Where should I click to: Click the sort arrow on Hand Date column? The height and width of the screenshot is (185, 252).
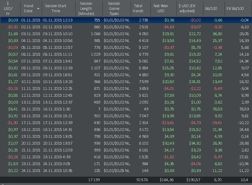38,8
